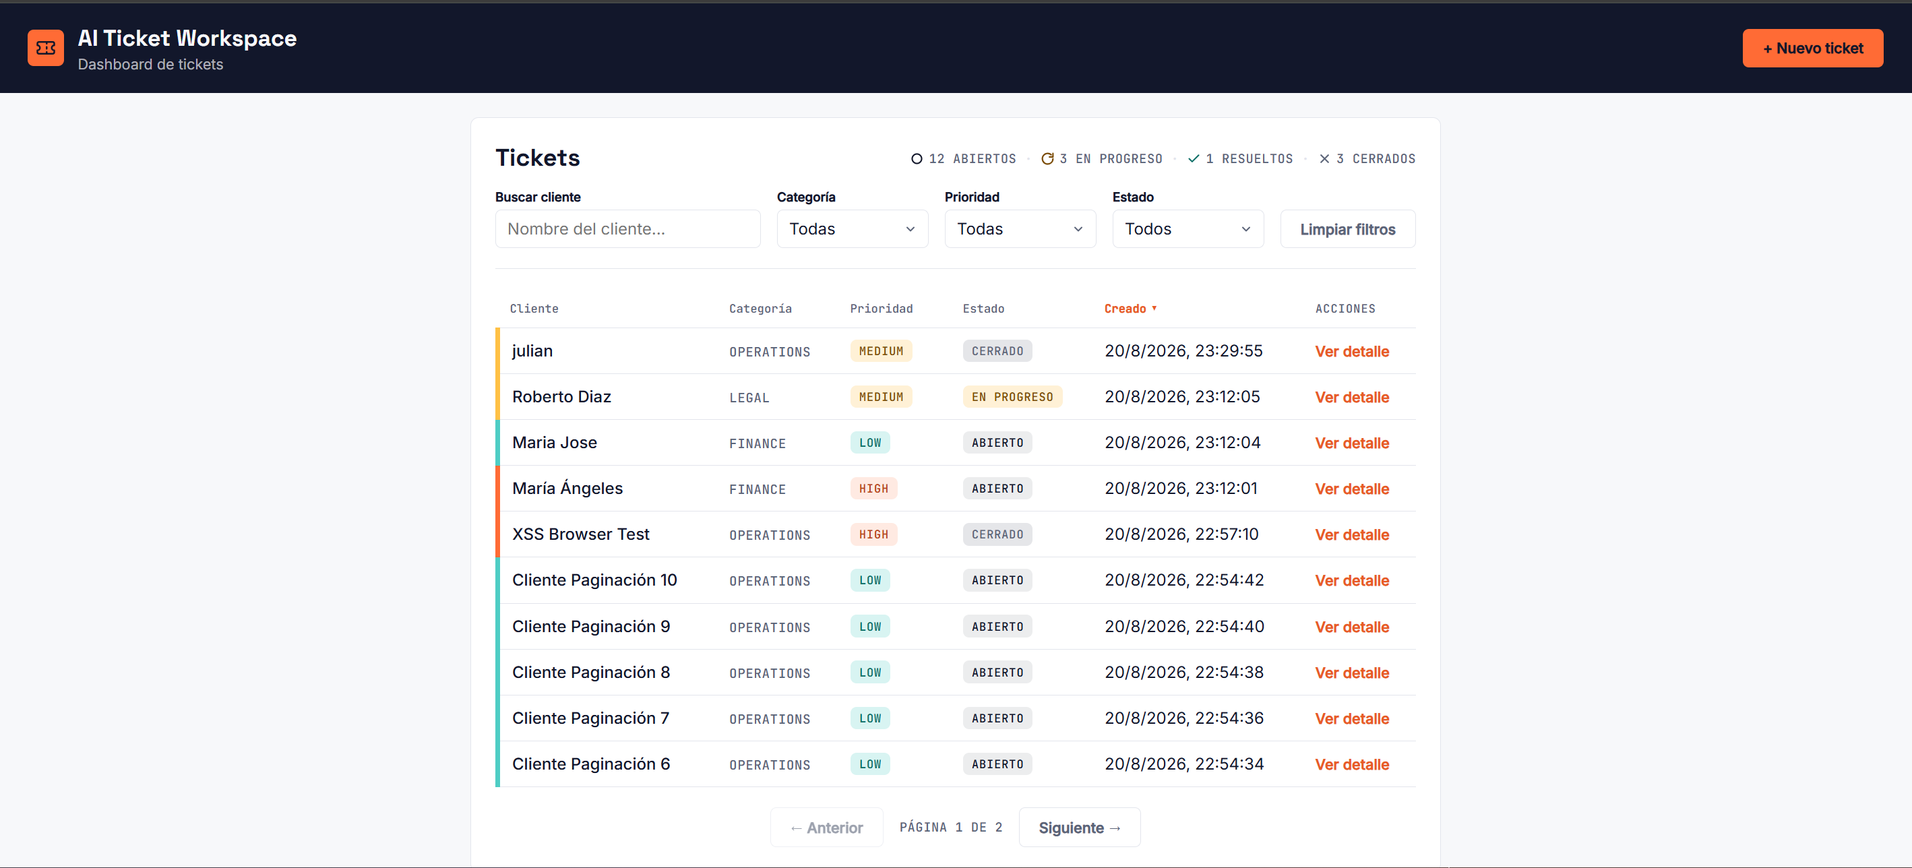This screenshot has width=1912, height=868.
Task: Sort by the Categoría column header
Action: pyautogui.click(x=760, y=309)
